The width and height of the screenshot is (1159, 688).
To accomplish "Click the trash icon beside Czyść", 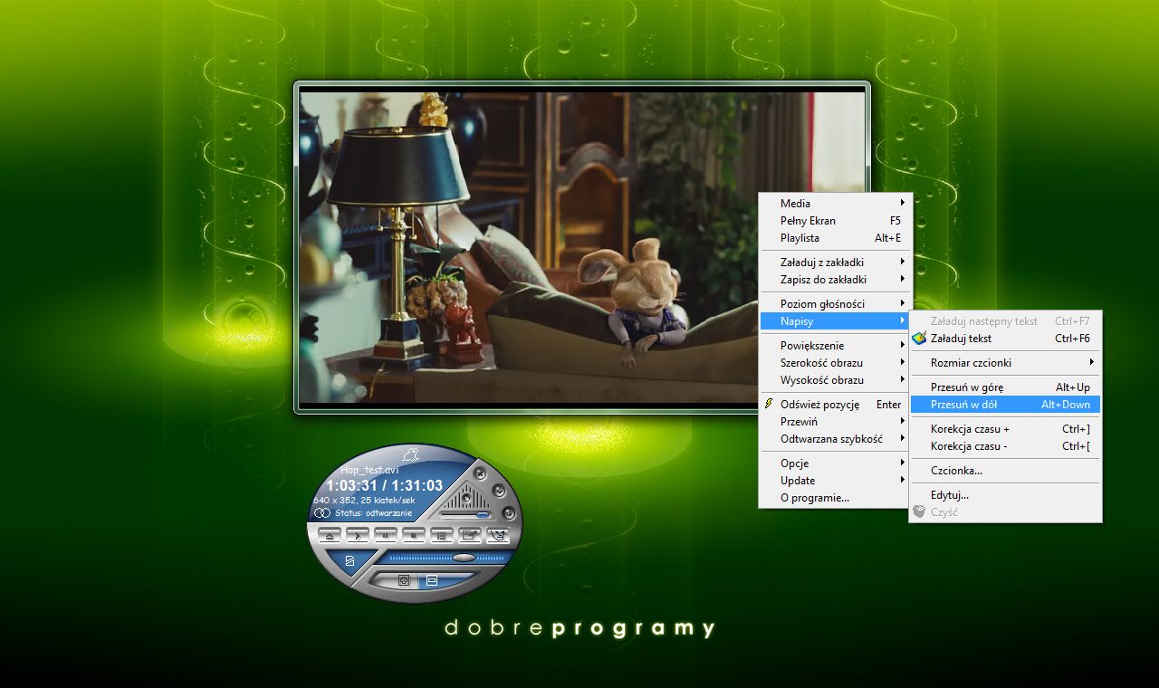I will [x=919, y=511].
